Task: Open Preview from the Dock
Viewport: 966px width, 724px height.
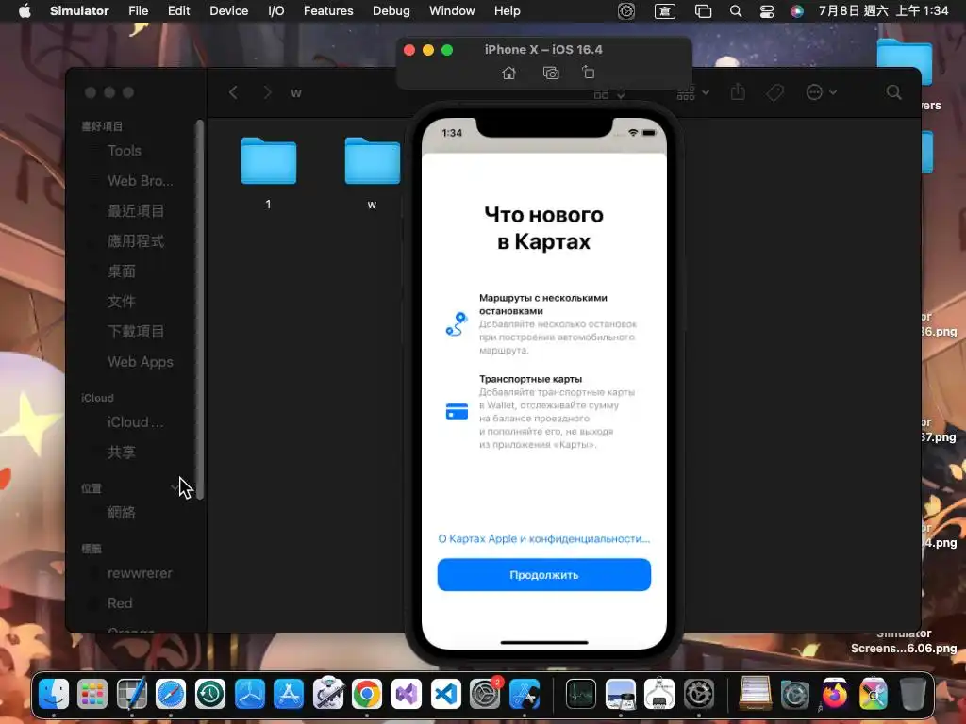Action: [x=621, y=695]
